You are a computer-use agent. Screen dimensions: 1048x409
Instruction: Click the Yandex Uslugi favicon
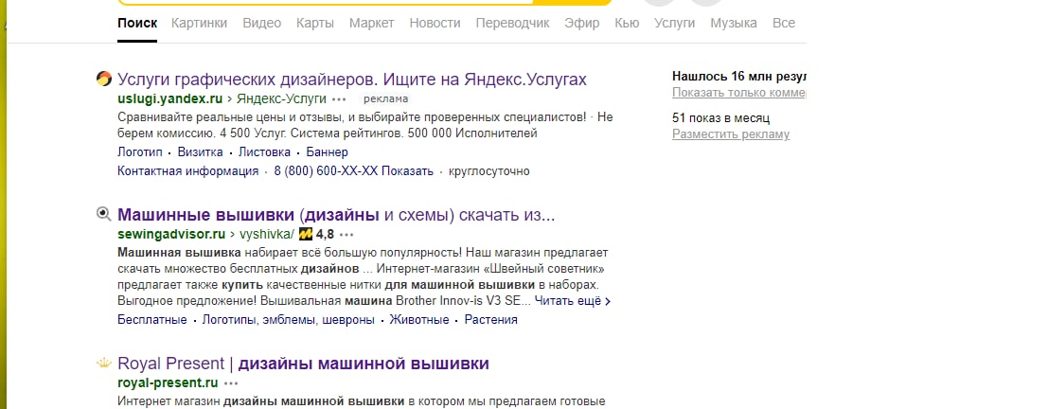[x=103, y=79]
